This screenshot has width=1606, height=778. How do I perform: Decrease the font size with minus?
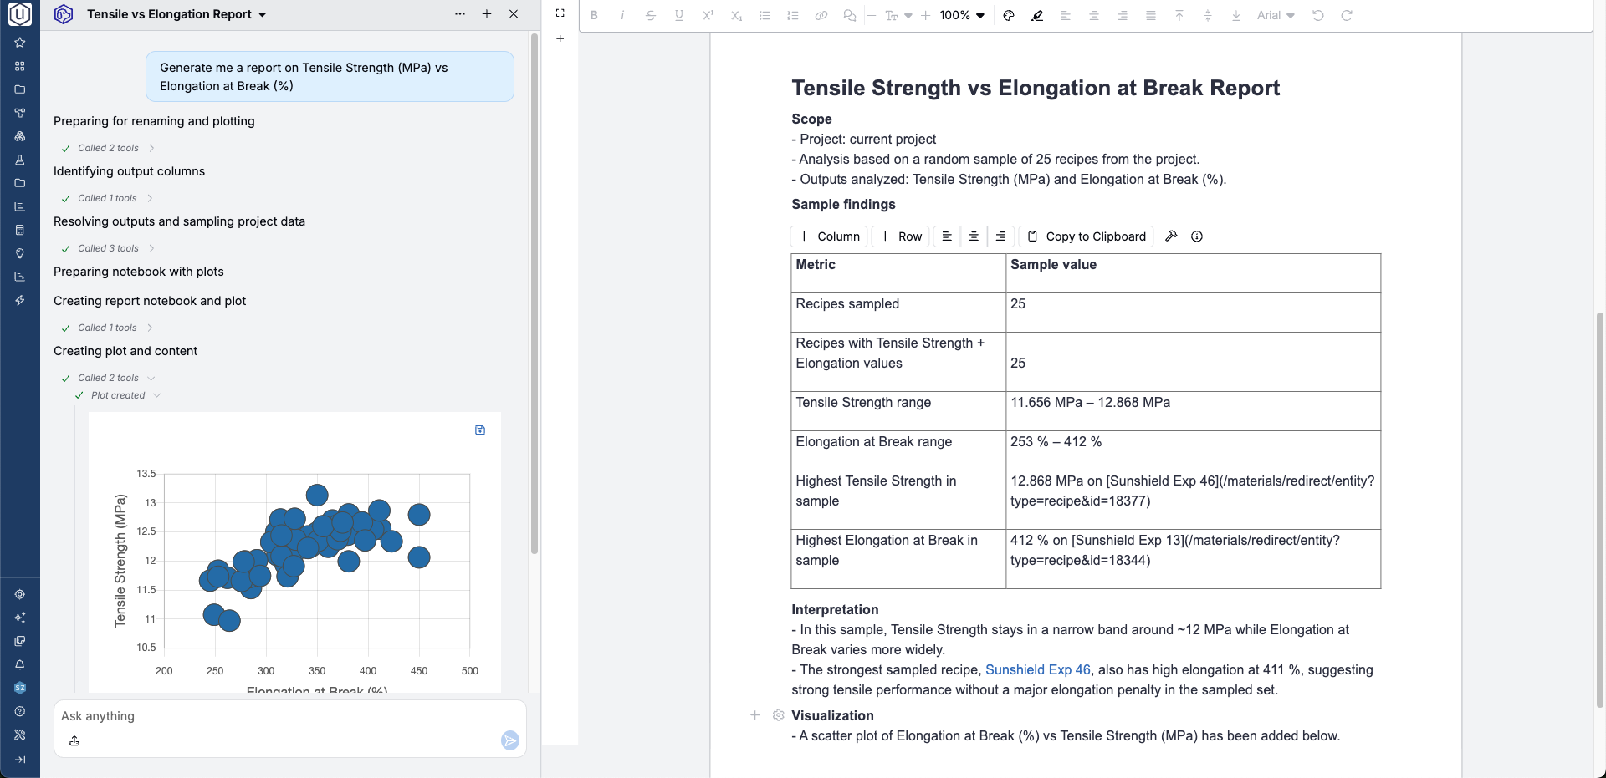[871, 15]
